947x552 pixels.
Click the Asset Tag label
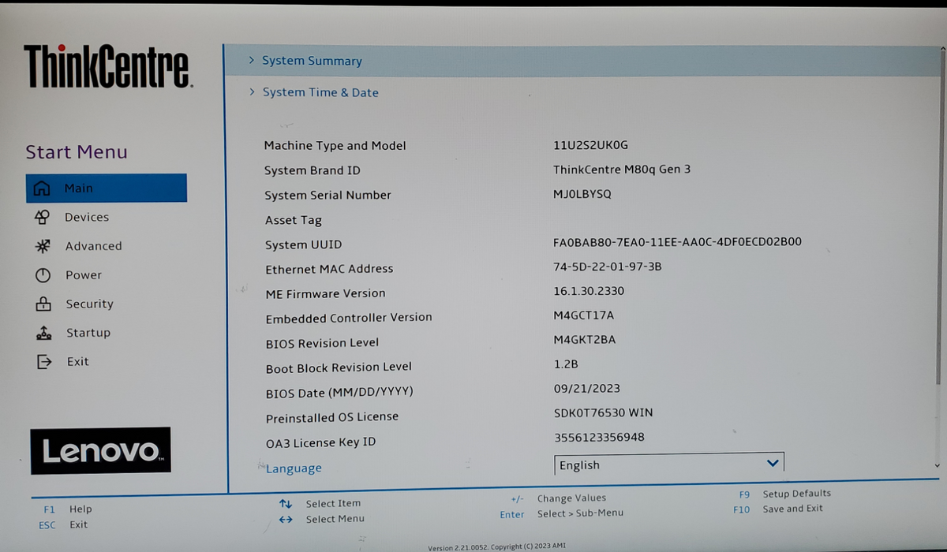point(294,220)
